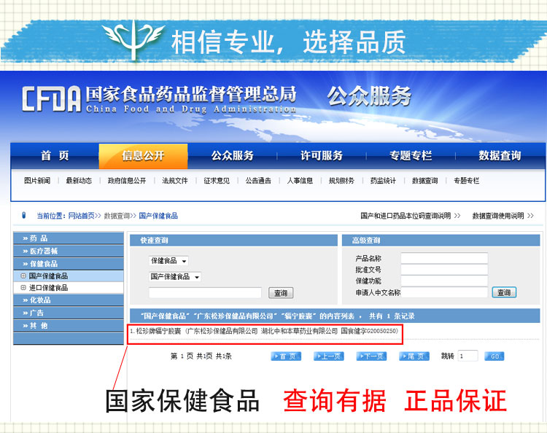Click 查询 button in quick search
Screen dimensions: 547x433
pos(281,293)
